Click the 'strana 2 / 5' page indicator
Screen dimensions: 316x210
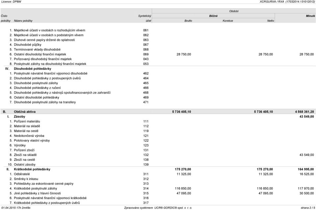pyautogui.click(x=307, y=208)
